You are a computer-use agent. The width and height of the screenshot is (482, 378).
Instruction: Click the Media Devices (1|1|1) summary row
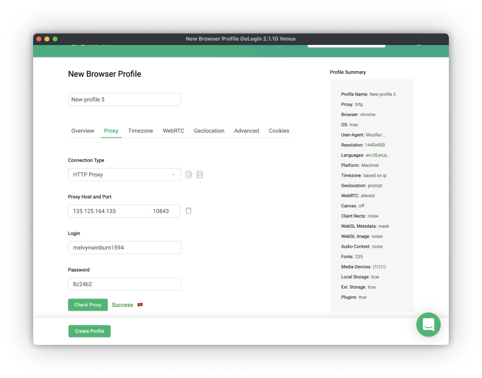click(363, 267)
